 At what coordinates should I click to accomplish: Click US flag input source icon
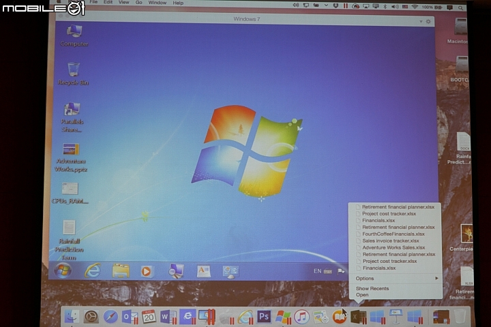click(405, 7)
